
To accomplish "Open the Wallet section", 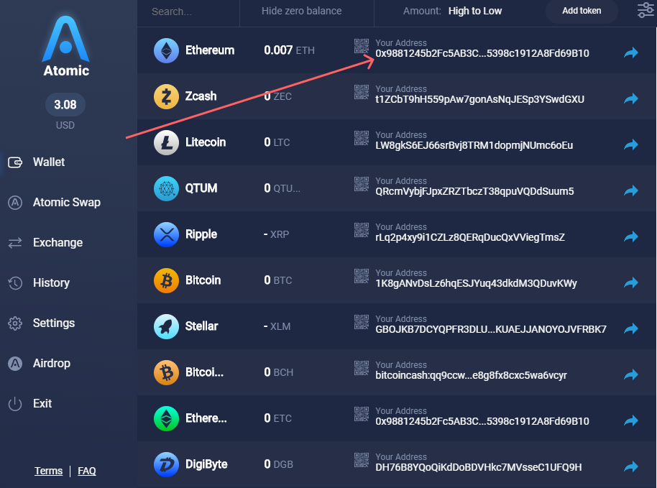I will pyautogui.click(x=37, y=162).
